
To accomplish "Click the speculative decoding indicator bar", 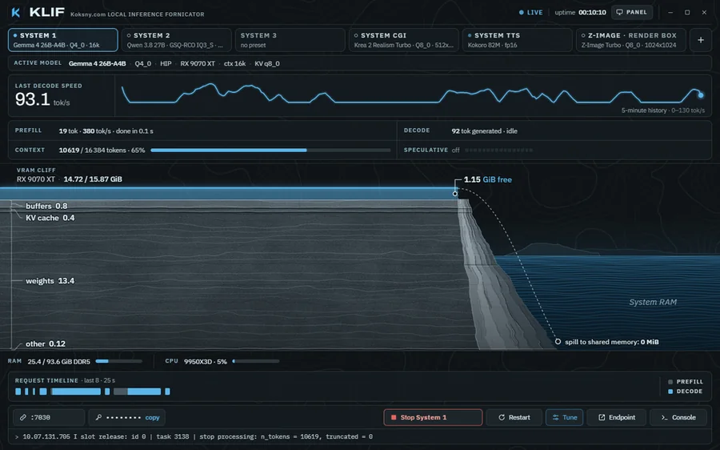I will coord(498,151).
